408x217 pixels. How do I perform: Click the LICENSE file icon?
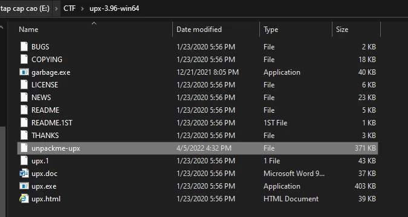24,85
